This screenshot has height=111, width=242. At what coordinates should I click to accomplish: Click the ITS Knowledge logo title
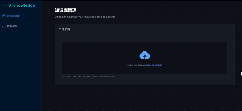20,5
